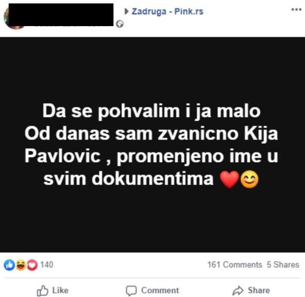Click the blue thumbs-up reaction icon
This screenshot has height=297, width=305.
tap(9, 264)
